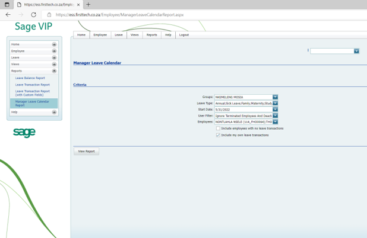The image size is (367, 238).
Task: Expand the Help sidebar section icon
Action: coord(54,112)
